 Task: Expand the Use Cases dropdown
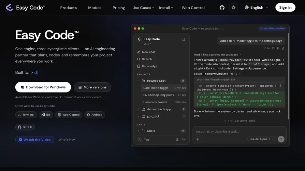point(143,8)
